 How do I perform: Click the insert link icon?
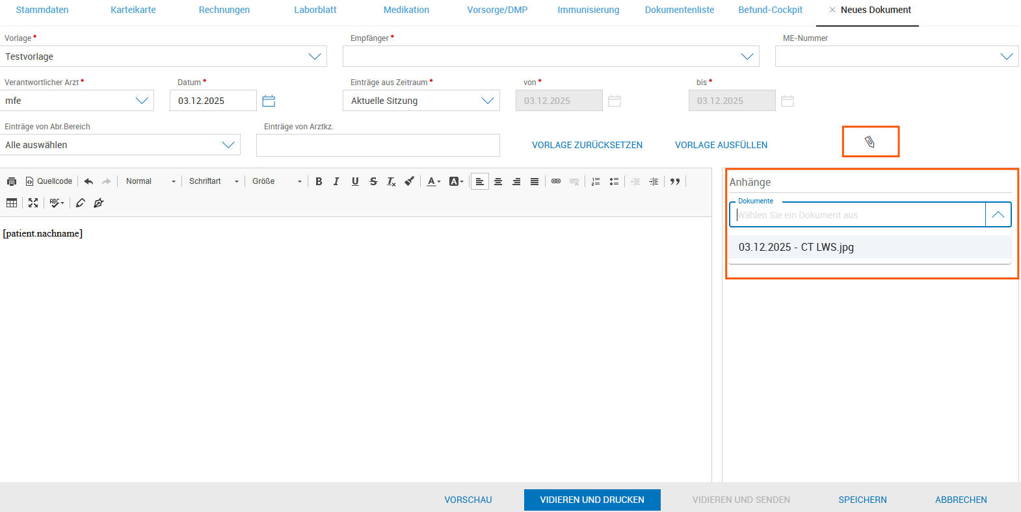[x=556, y=182]
